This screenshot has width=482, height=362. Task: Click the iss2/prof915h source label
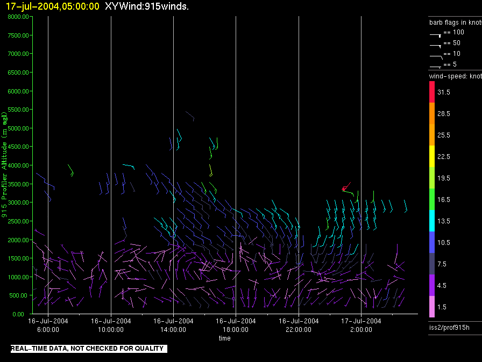449,328
